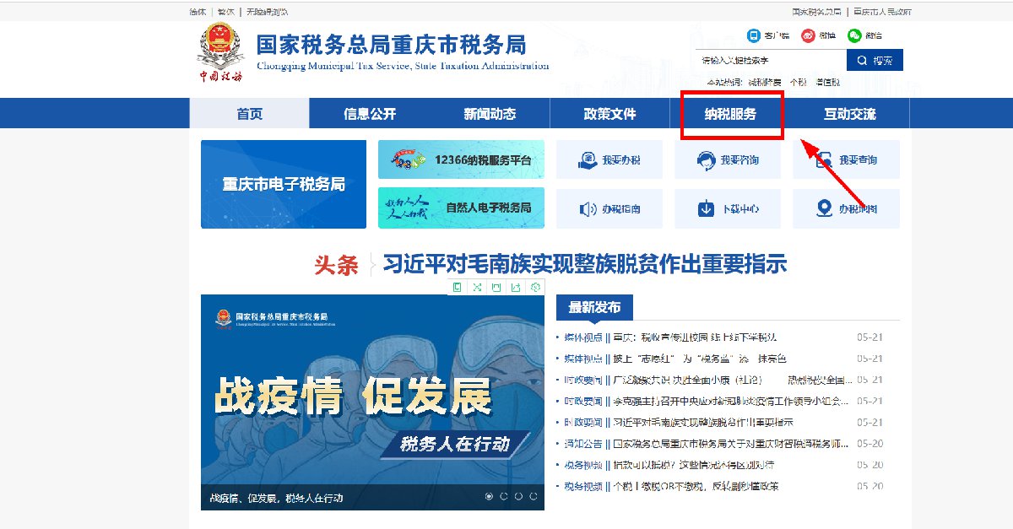The image size is (1013, 529).
Task: Switch to 繁体 traditional Chinese
Action: coord(225,12)
